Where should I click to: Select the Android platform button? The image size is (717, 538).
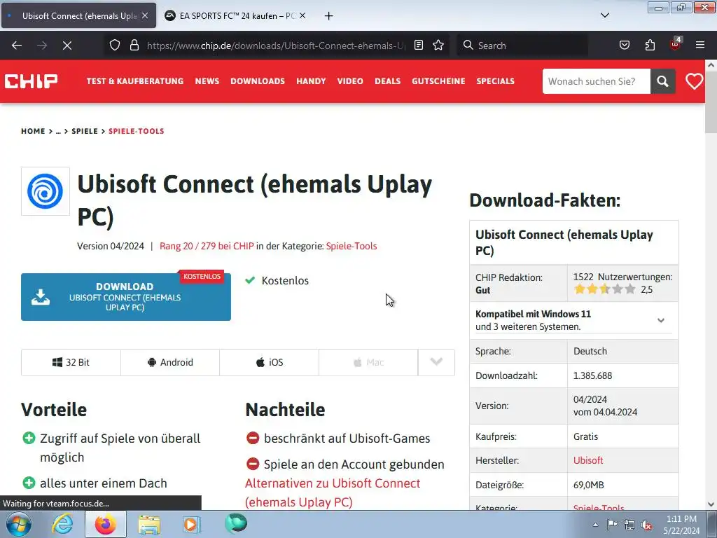coord(170,362)
